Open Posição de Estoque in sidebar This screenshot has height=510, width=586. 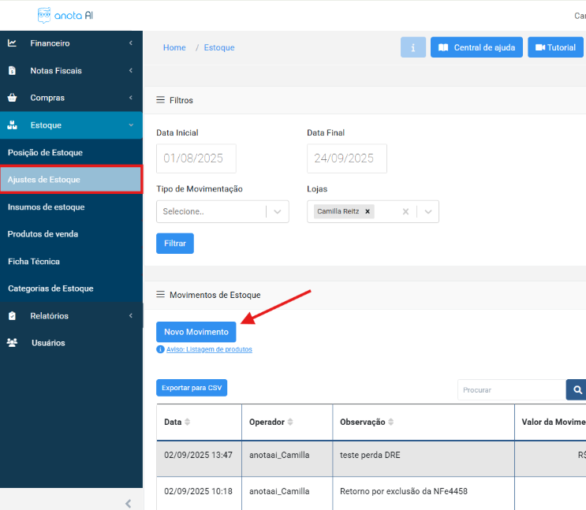tap(45, 152)
